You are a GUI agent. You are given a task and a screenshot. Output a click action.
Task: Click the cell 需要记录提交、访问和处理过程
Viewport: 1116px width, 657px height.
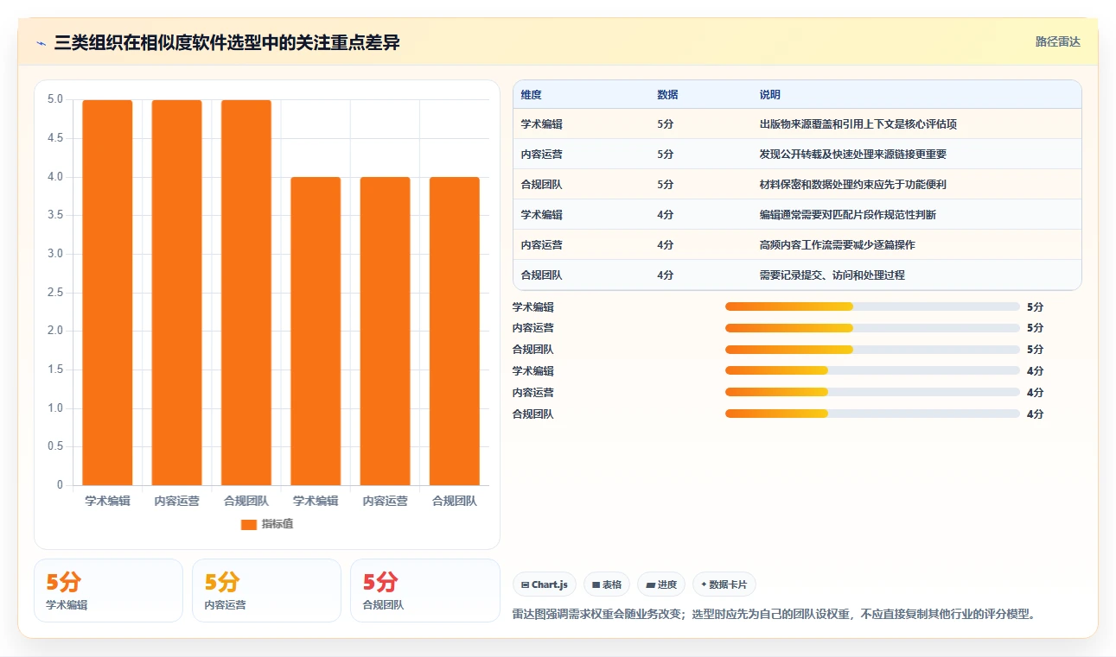[x=832, y=275]
